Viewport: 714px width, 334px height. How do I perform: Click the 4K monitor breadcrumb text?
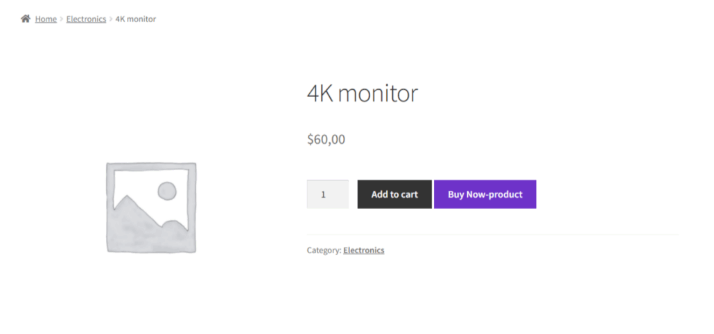click(x=135, y=19)
